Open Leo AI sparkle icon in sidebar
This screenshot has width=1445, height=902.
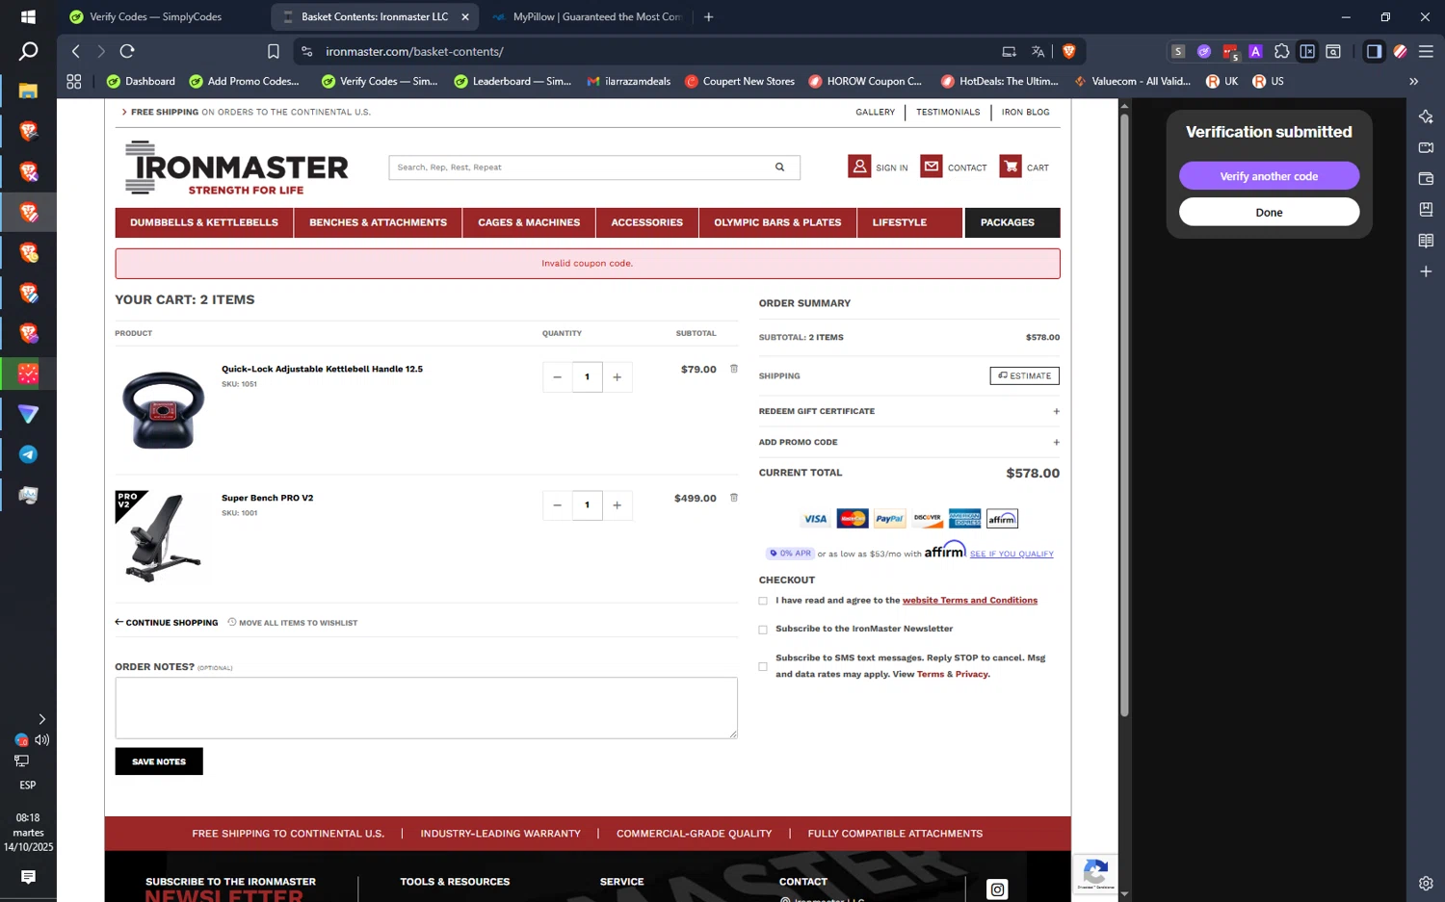(1426, 116)
